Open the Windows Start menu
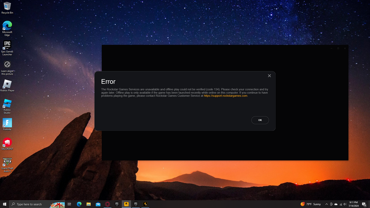Screen dimensions: 370x208 4,204
